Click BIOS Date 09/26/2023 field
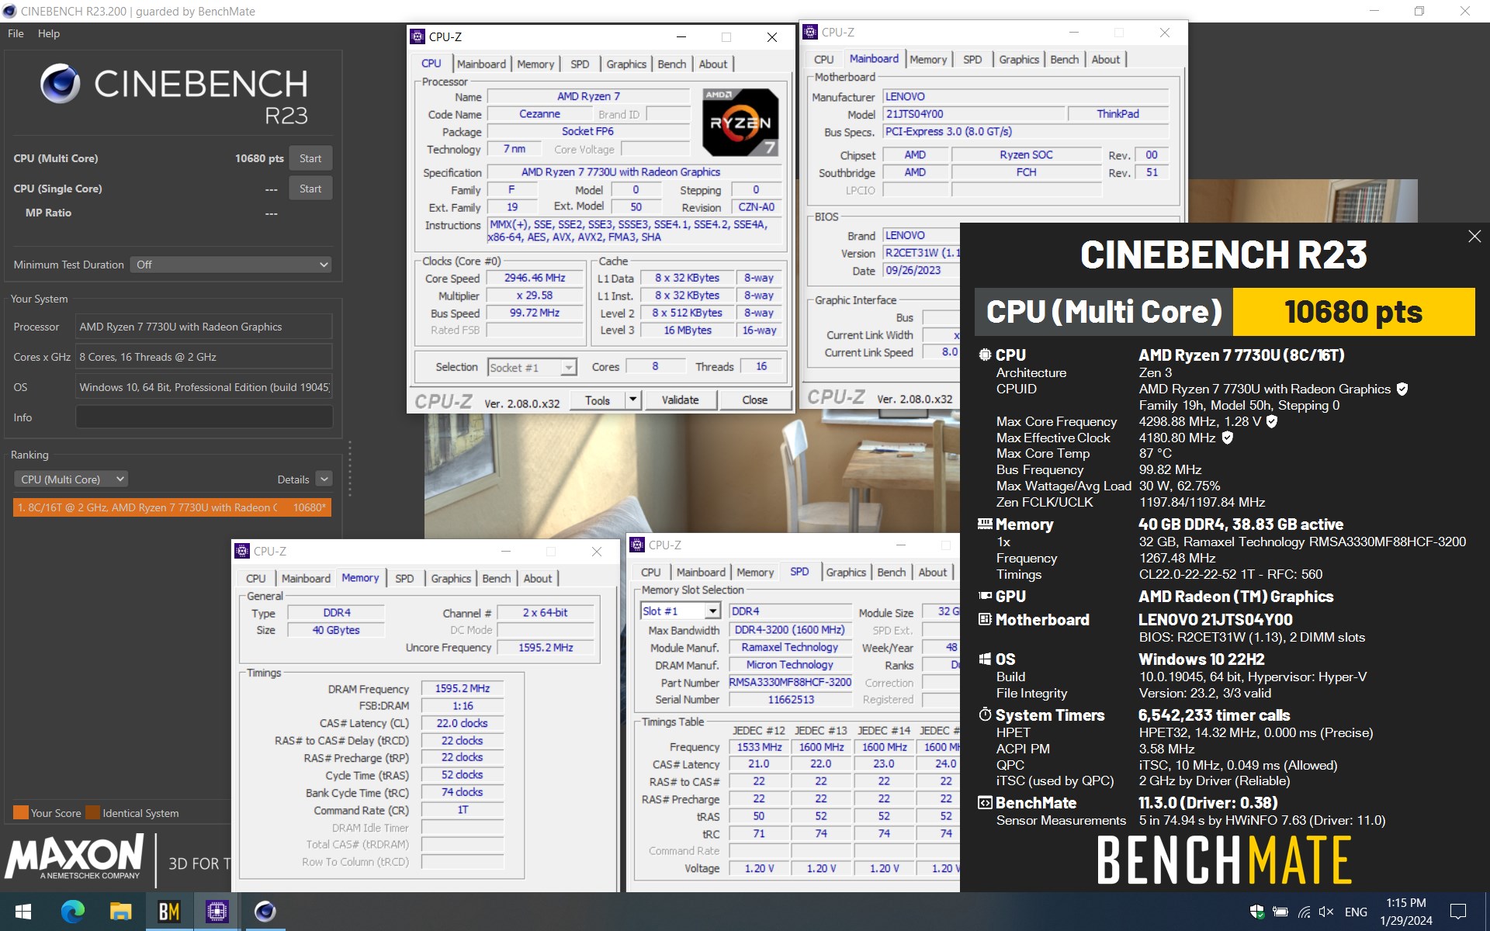 pos(921,271)
